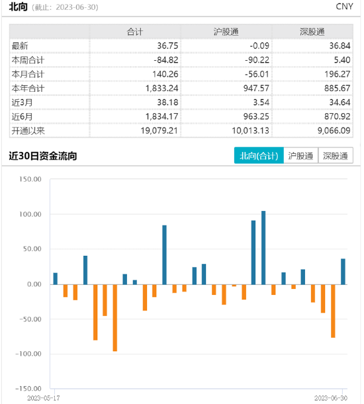Click the CNY currency label
This screenshot has width=364, height=404.
(344, 7)
